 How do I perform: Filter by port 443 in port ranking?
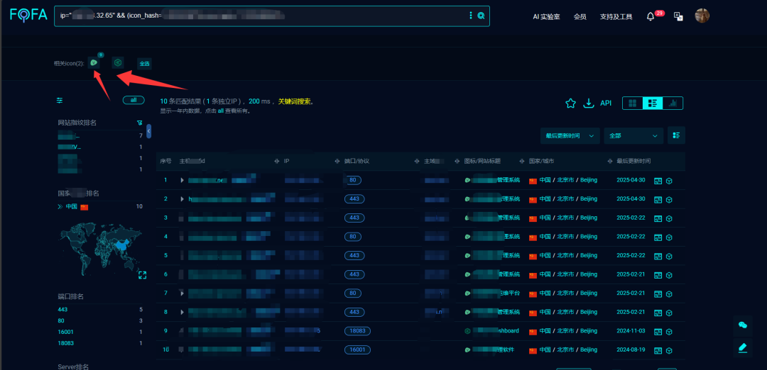coord(62,310)
